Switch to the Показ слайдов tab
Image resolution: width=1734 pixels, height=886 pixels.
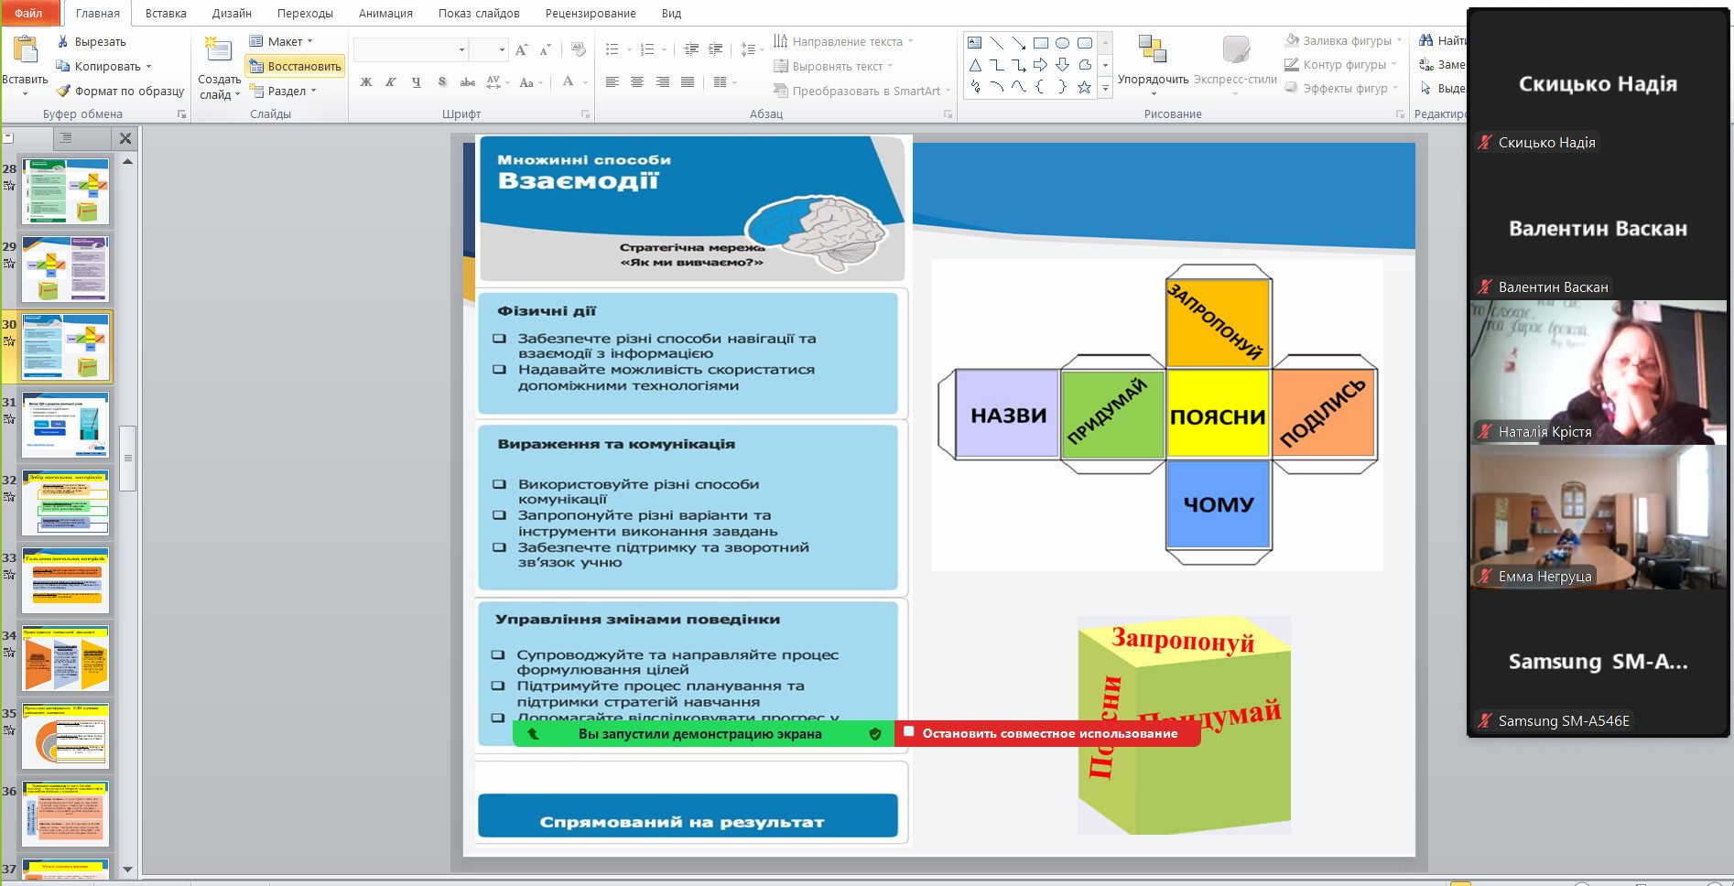pos(479,13)
